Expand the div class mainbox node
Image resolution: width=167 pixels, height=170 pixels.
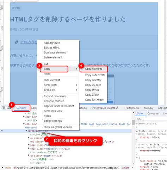coord(29,149)
